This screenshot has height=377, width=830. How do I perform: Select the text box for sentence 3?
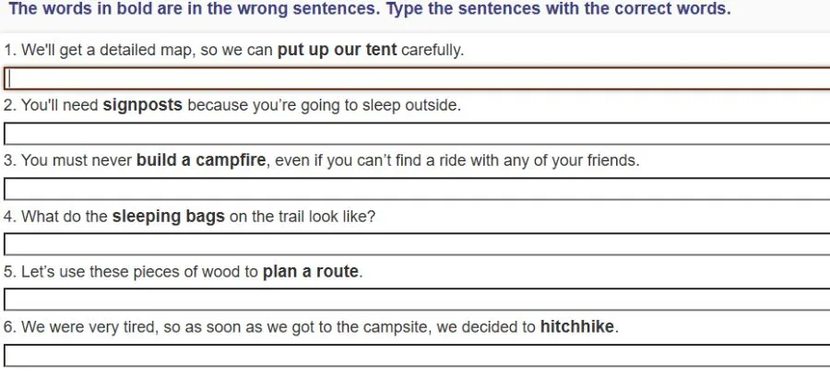[415, 189]
